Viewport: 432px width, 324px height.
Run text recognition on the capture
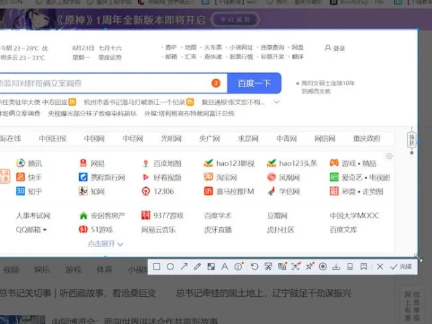pos(296,266)
